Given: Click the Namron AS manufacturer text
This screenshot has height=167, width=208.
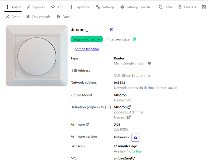Looking at the screenshot, I should click(123, 100).
